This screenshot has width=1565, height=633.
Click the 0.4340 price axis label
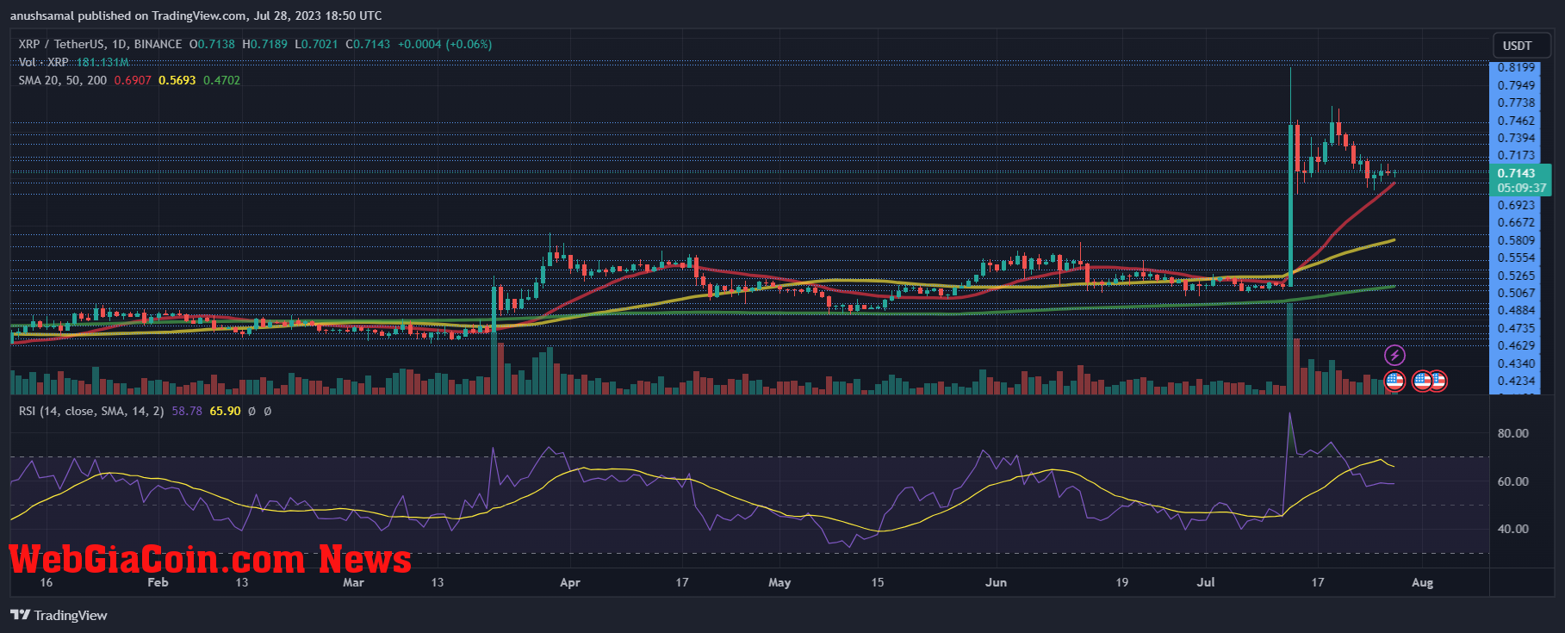coord(1516,363)
